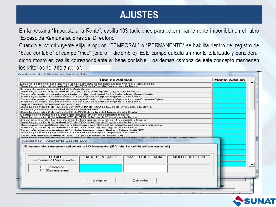276x207 pixels.
Task: Check the Permanente checkbox
Action: pos(42,170)
